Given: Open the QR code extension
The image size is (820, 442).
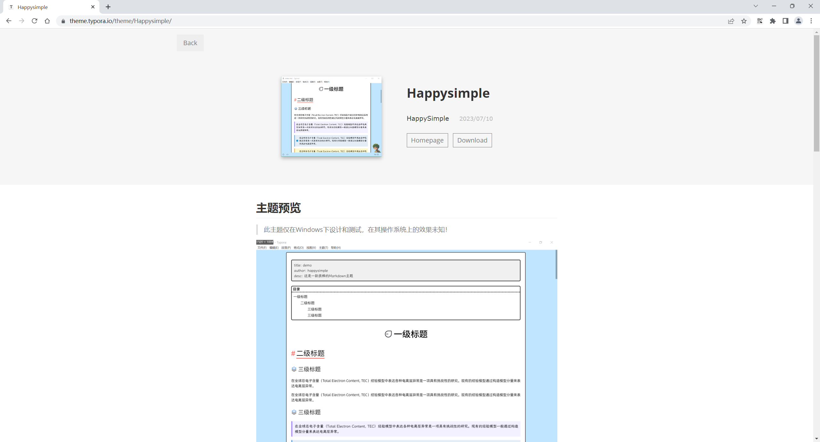Looking at the screenshot, I should [760, 21].
